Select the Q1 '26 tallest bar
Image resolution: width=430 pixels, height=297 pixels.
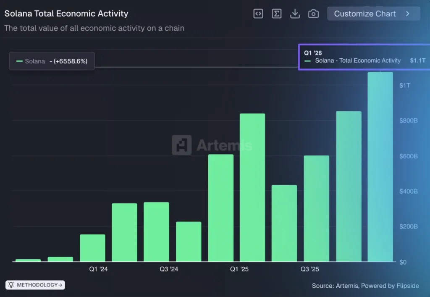tap(380, 167)
